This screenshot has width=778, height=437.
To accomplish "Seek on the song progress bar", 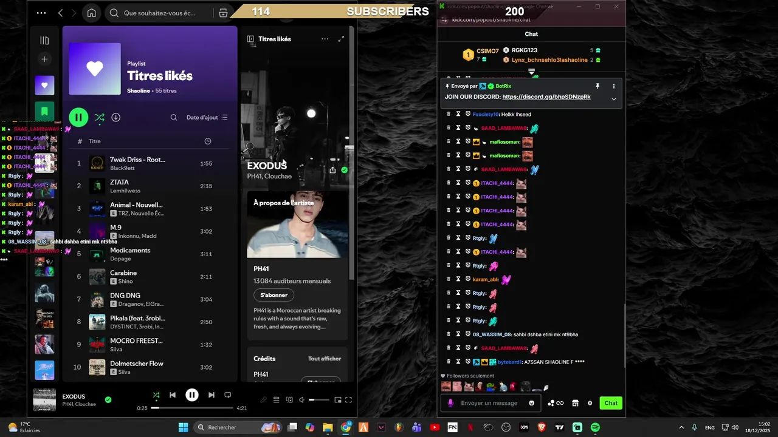I will [x=191, y=408].
